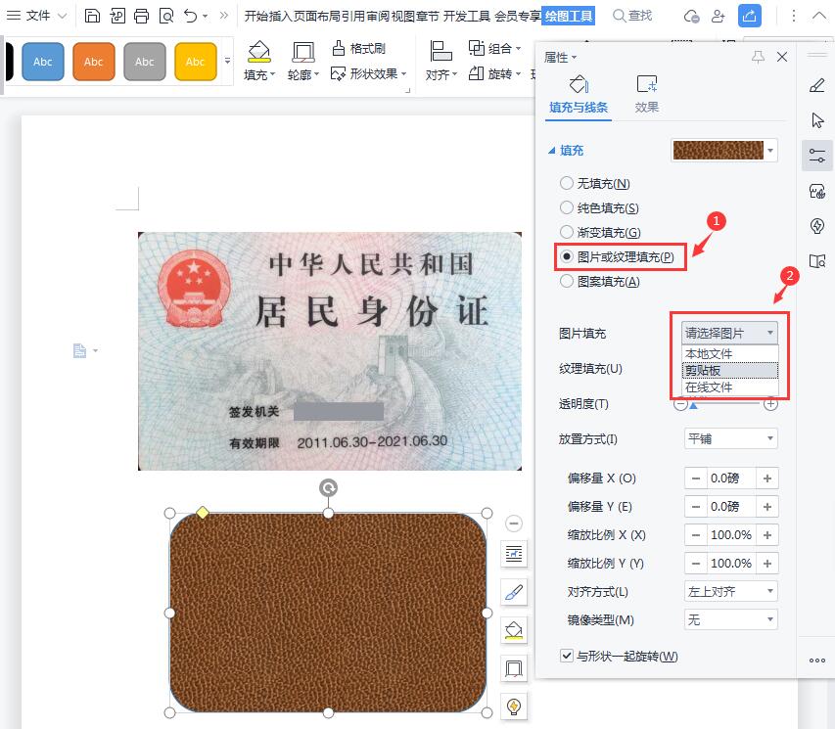The height and width of the screenshot is (729, 835).
Task: Click the Fill bucket icon in ribbon
Action: 259,52
